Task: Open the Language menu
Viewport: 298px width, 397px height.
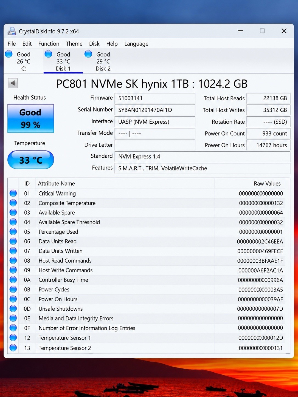Action: click(136, 44)
